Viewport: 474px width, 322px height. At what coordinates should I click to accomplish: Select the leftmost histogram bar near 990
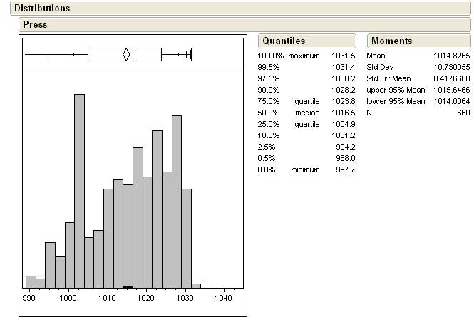click(31, 281)
